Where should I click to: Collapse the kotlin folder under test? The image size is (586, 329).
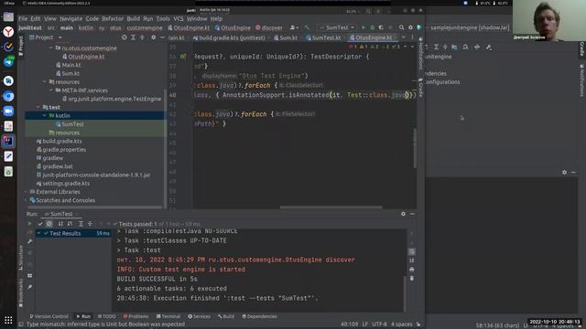pos(45,116)
